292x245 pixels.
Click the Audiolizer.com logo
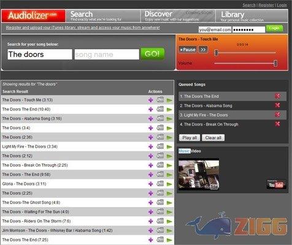point(33,16)
